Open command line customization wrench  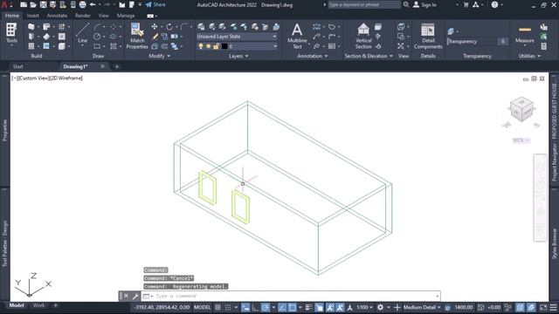pos(135,296)
